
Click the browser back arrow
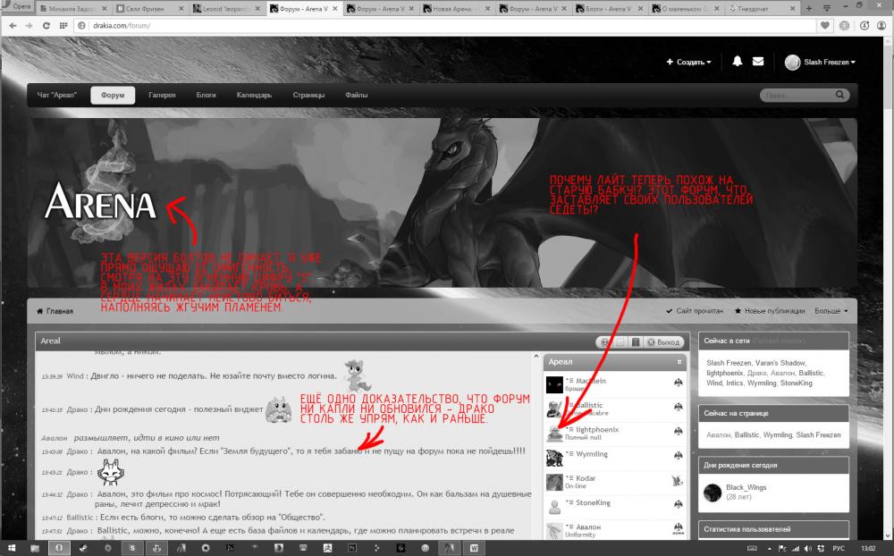tap(13, 26)
